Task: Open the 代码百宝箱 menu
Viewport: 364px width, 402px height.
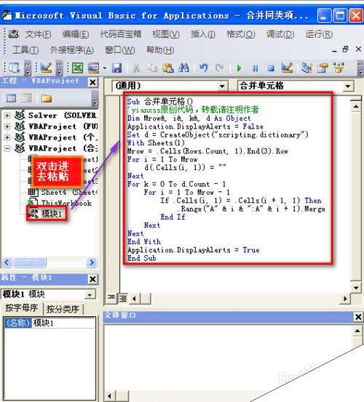Action: [x=121, y=34]
